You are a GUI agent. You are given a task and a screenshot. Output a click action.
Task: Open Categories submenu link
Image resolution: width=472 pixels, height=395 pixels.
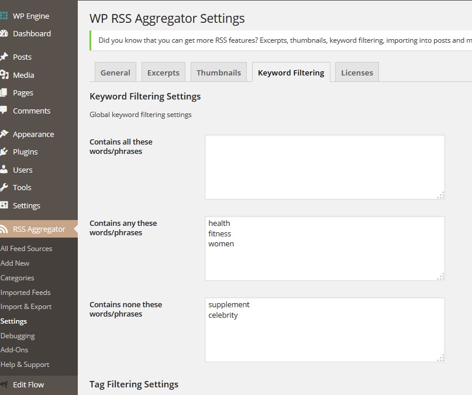point(18,277)
